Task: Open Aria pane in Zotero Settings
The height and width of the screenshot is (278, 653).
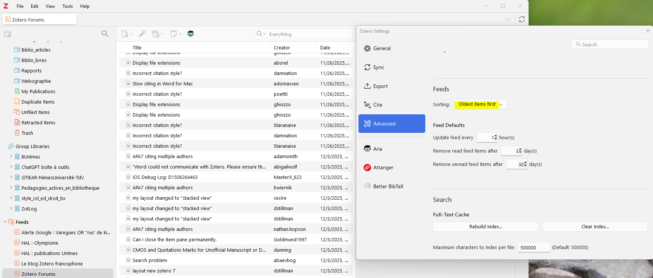Action: (392, 149)
